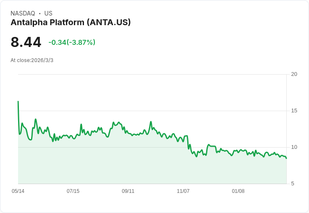Select the 07/15 date on the time axis
This screenshot has height=213, width=309.
[73, 191]
